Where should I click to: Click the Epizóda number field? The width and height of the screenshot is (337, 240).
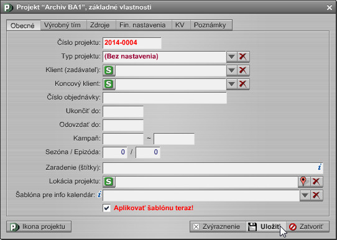(x=148, y=152)
